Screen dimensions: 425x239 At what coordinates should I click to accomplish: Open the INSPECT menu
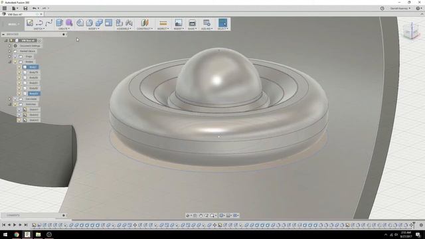[x=163, y=29]
